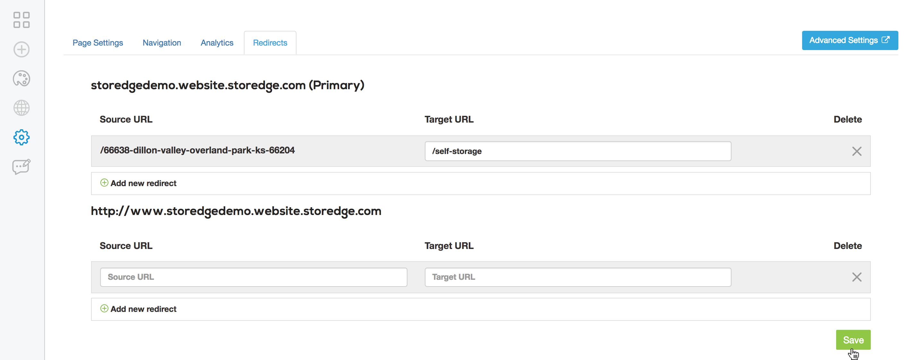Add new redirect under the Primary domain

pyautogui.click(x=143, y=183)
